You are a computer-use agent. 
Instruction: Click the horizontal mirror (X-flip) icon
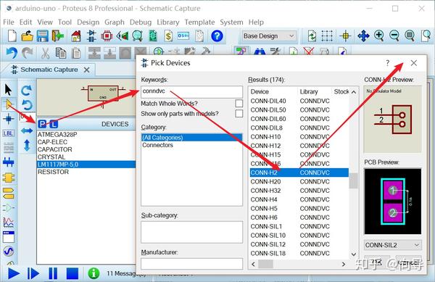point(27,130)
